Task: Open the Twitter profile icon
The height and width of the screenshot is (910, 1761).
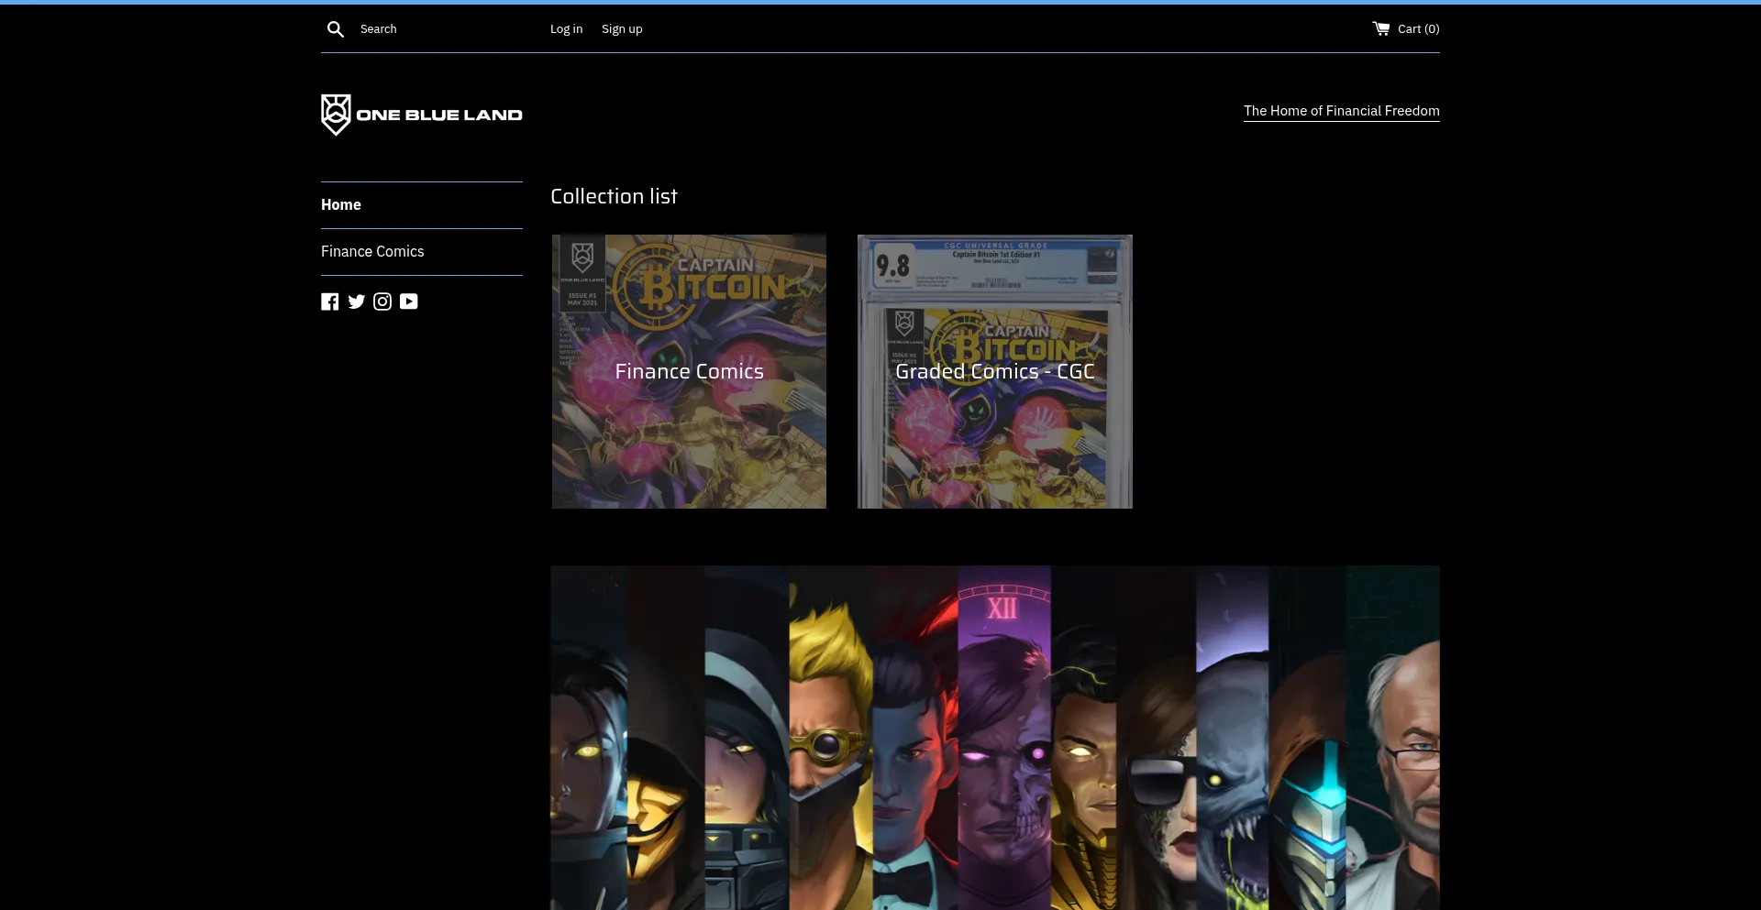Action: pyautogui.click(x=357, y=302)
